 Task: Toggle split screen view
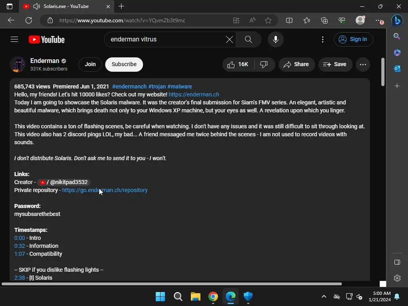pyautogui.click(x=289, y=20)
